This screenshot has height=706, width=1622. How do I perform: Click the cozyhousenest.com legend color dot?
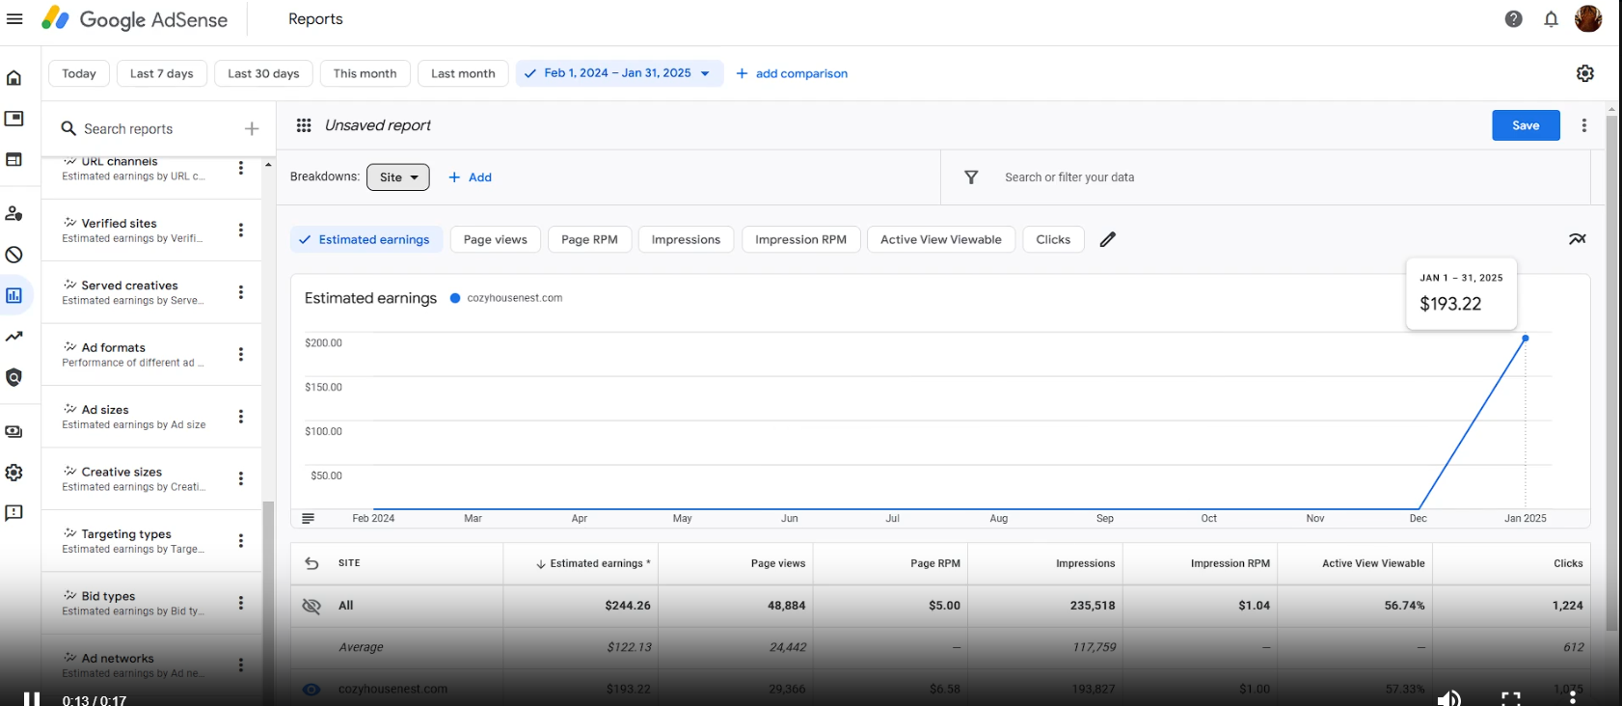(x=455, y=298)
